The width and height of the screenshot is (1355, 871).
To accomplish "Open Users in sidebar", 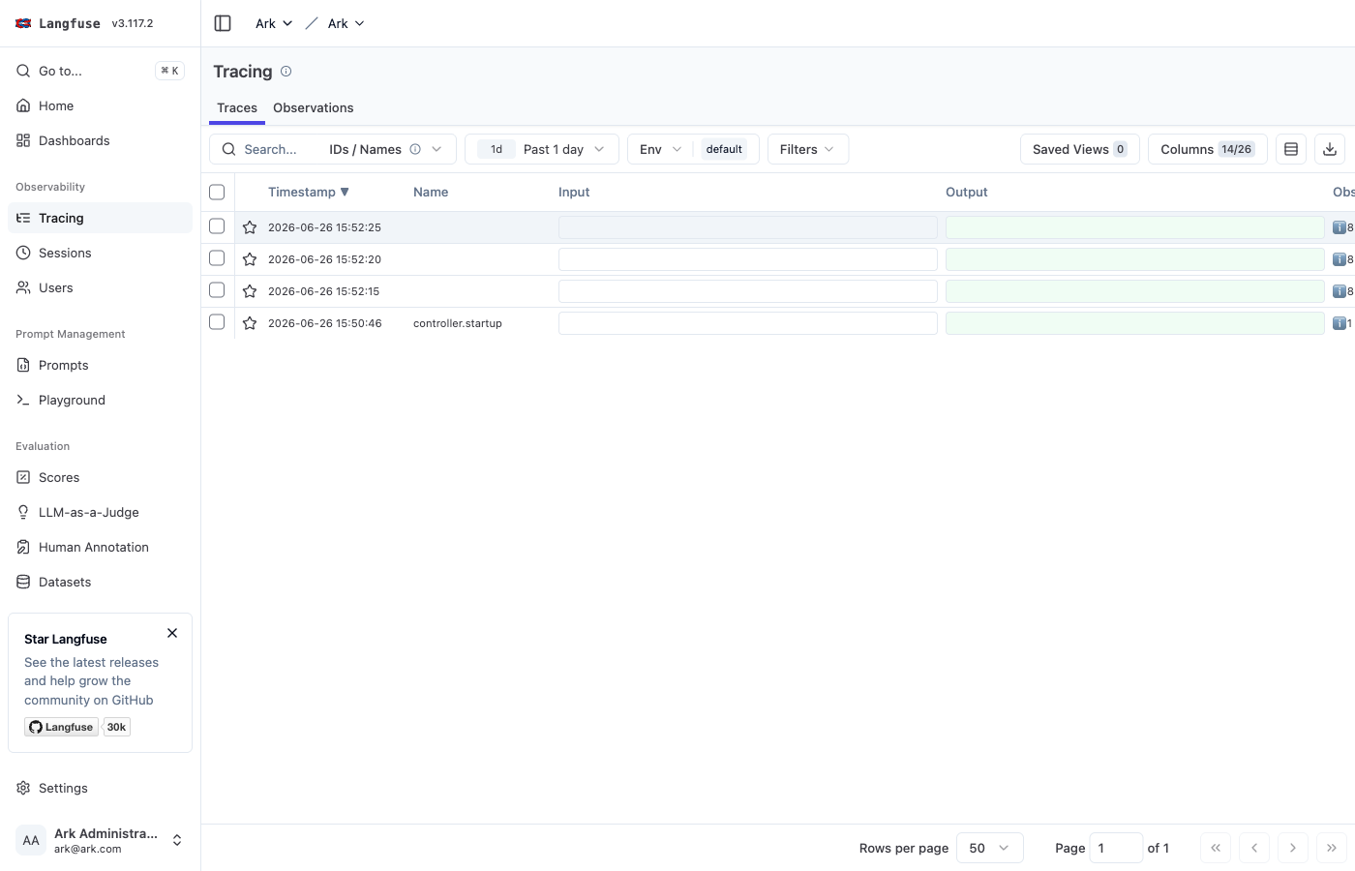I will (101, 287).
